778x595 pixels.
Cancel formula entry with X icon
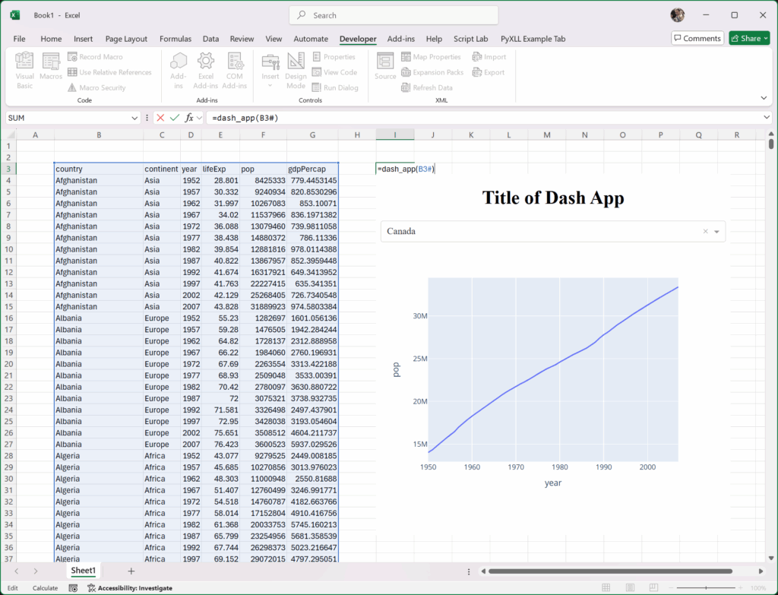point(160,118)
